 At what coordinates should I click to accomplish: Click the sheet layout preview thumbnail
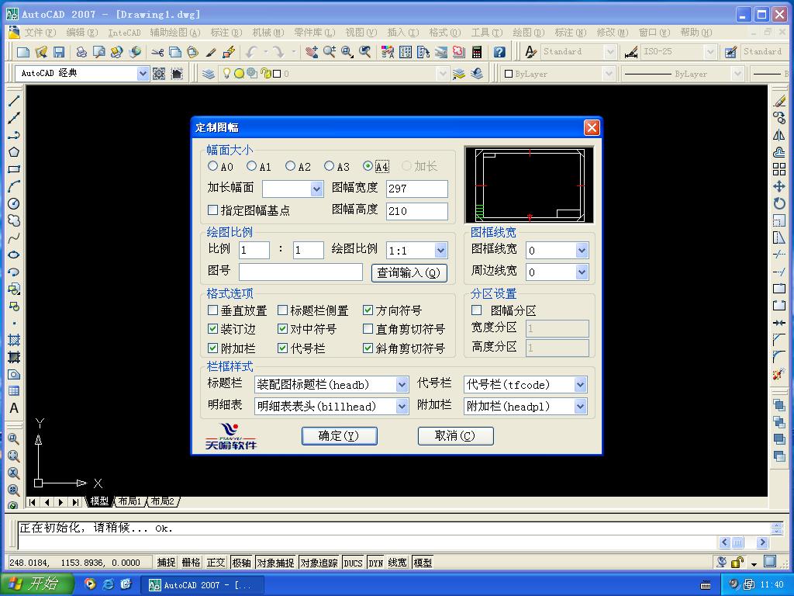(x=529, y=185)
